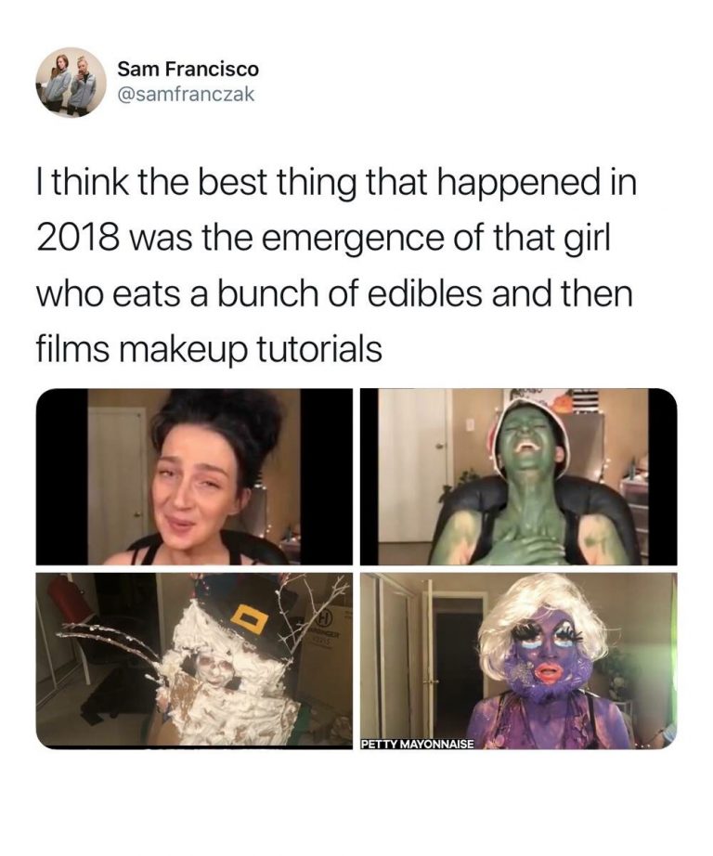Click the PETTY MAYONNAISE caption label
Screen dimensions: 713x856
click(418, 744)
